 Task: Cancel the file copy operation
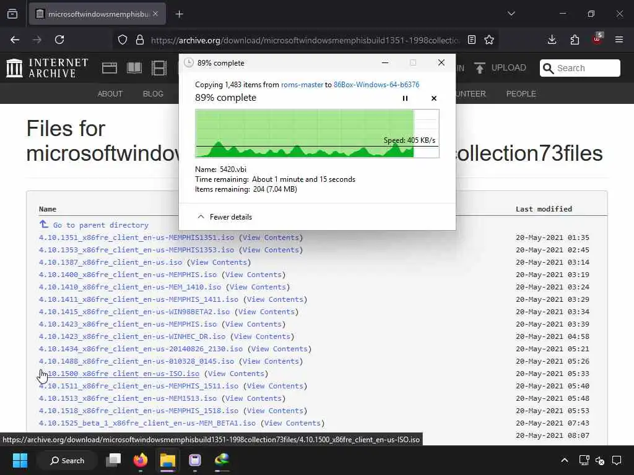[434, 98]
